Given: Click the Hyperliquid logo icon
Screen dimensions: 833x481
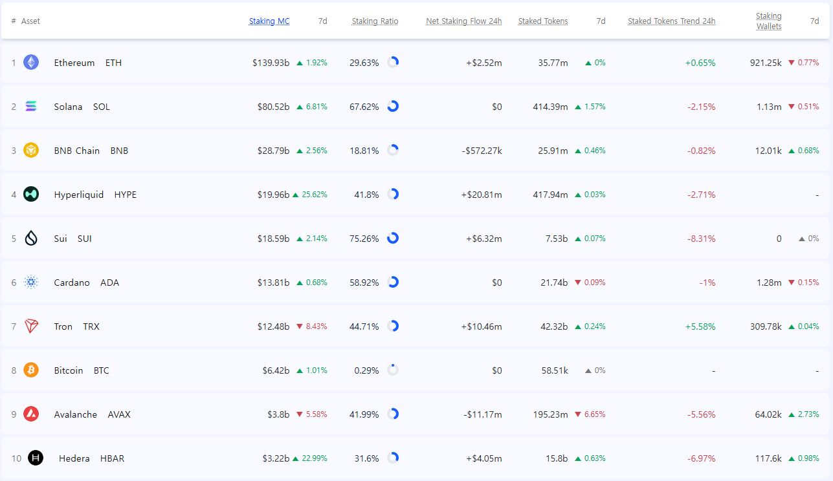Looking at the screenshot, I should (31, 195).
